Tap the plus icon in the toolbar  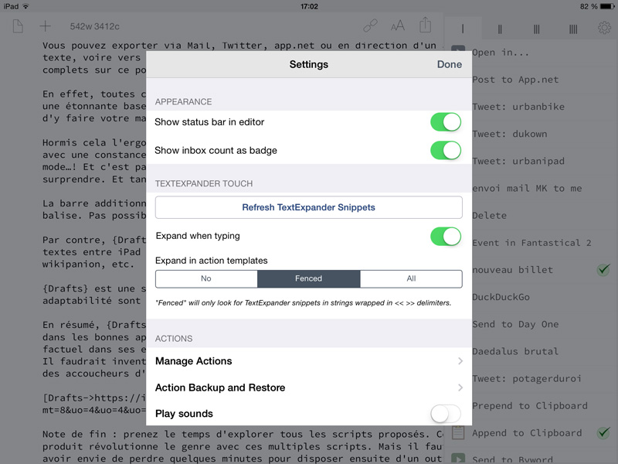[46, 26]
